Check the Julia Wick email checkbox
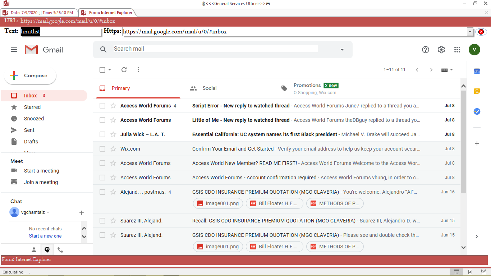The height and width of the screenshot is (276, 491). coord(102,134)
